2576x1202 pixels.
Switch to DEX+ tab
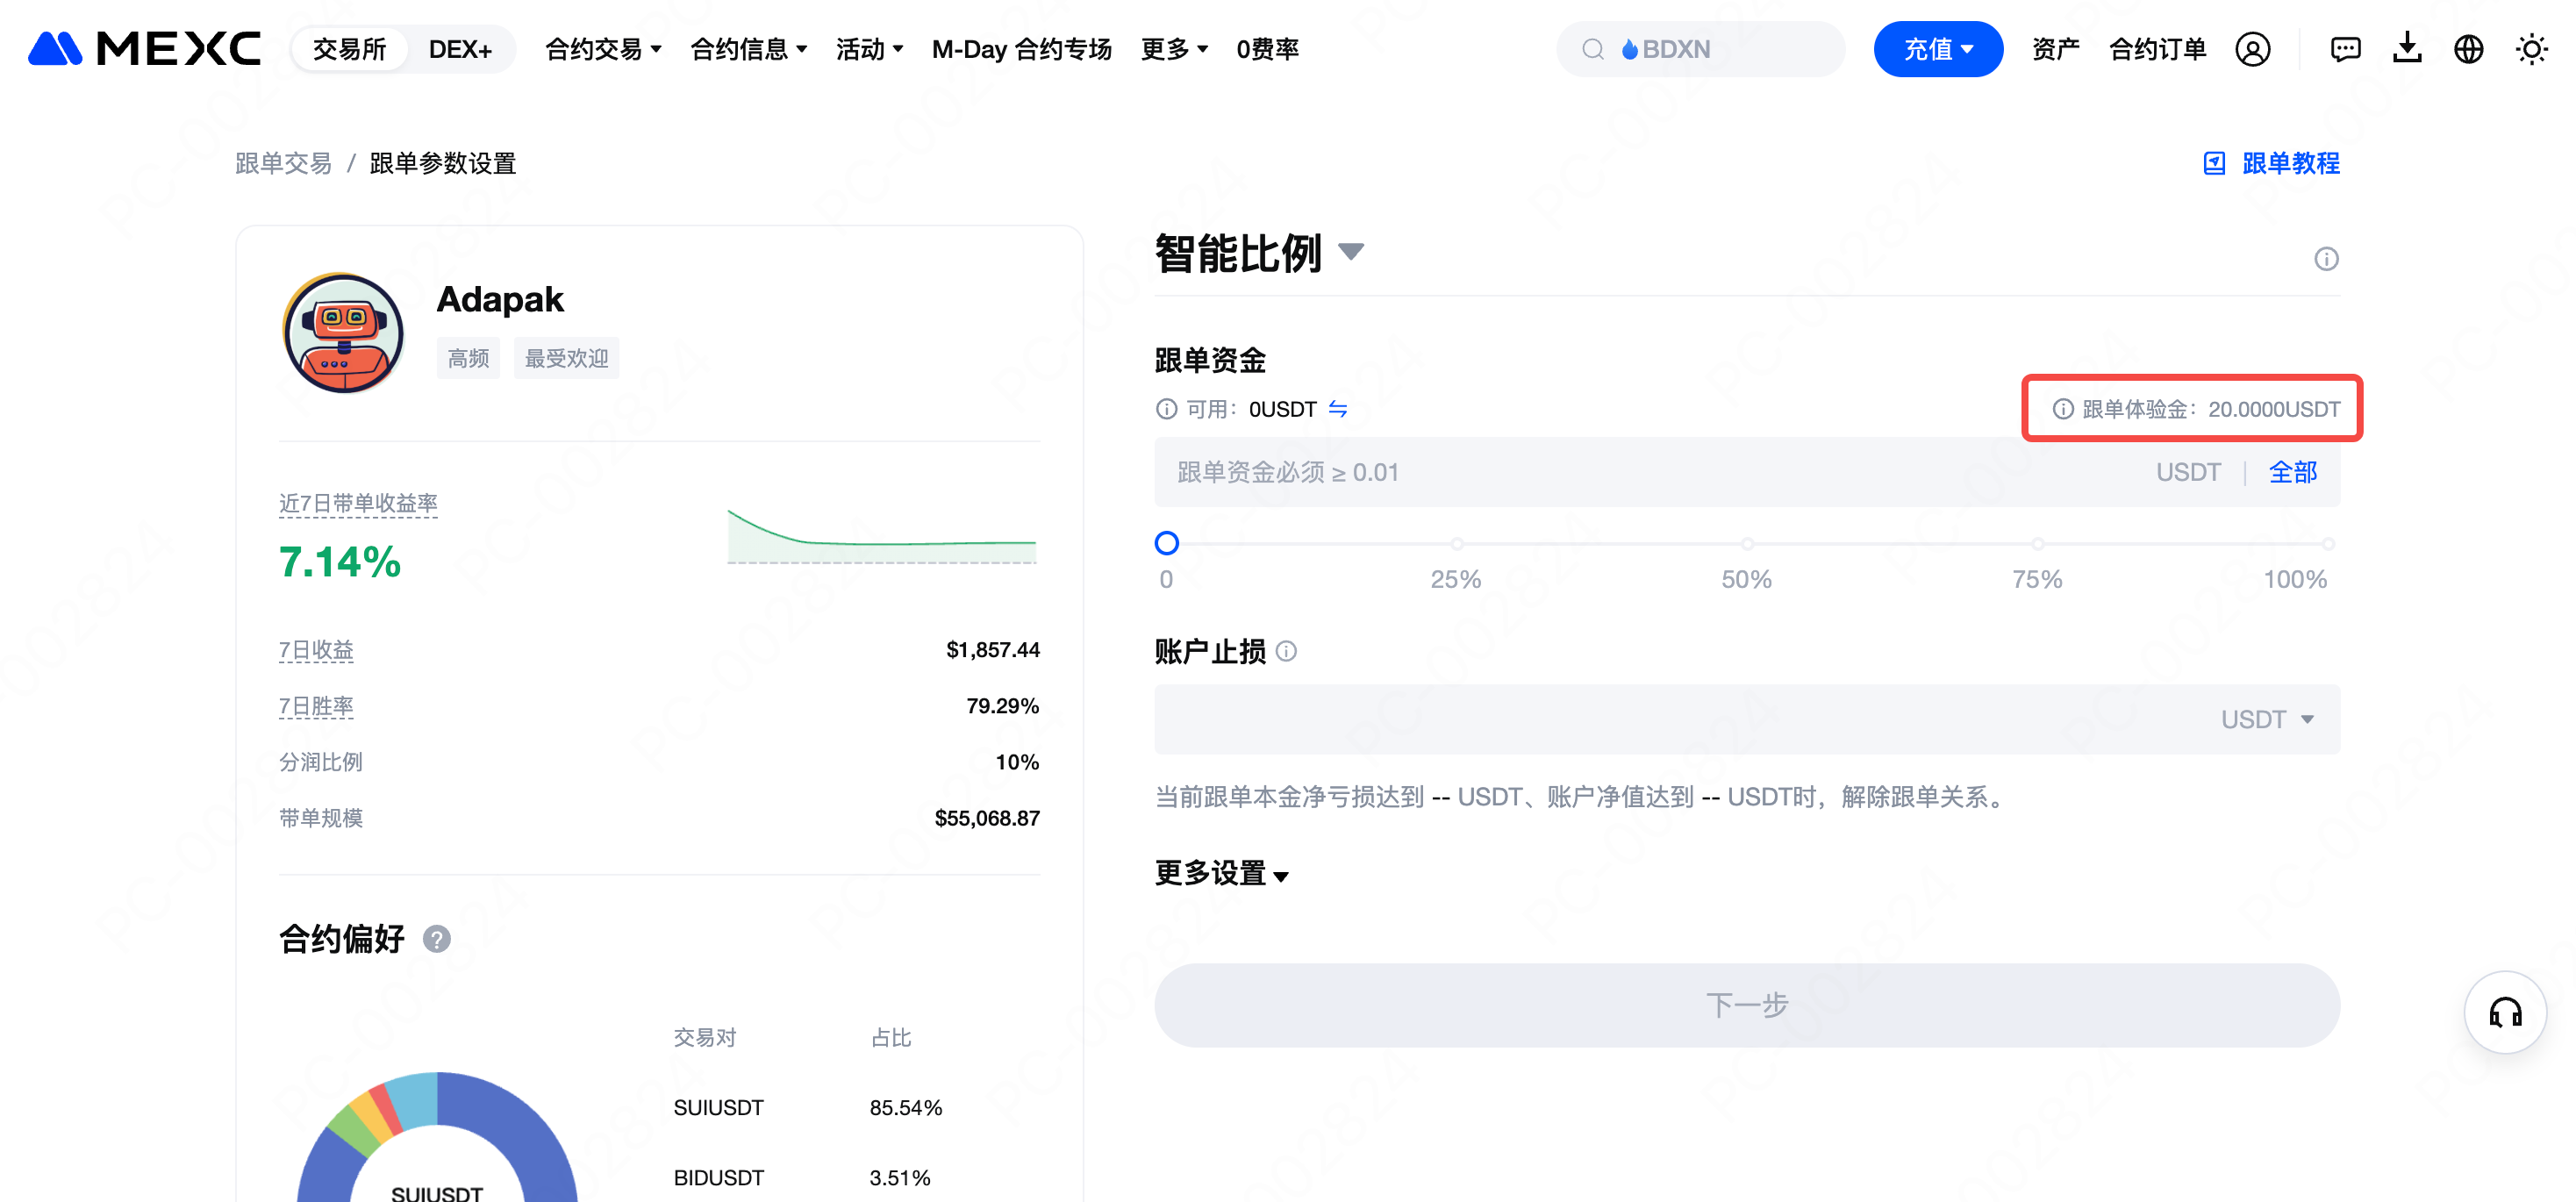point(460,49)
